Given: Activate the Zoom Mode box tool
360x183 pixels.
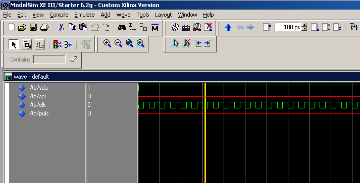Looking at the screenshot, I should click(x=27, y=44).
